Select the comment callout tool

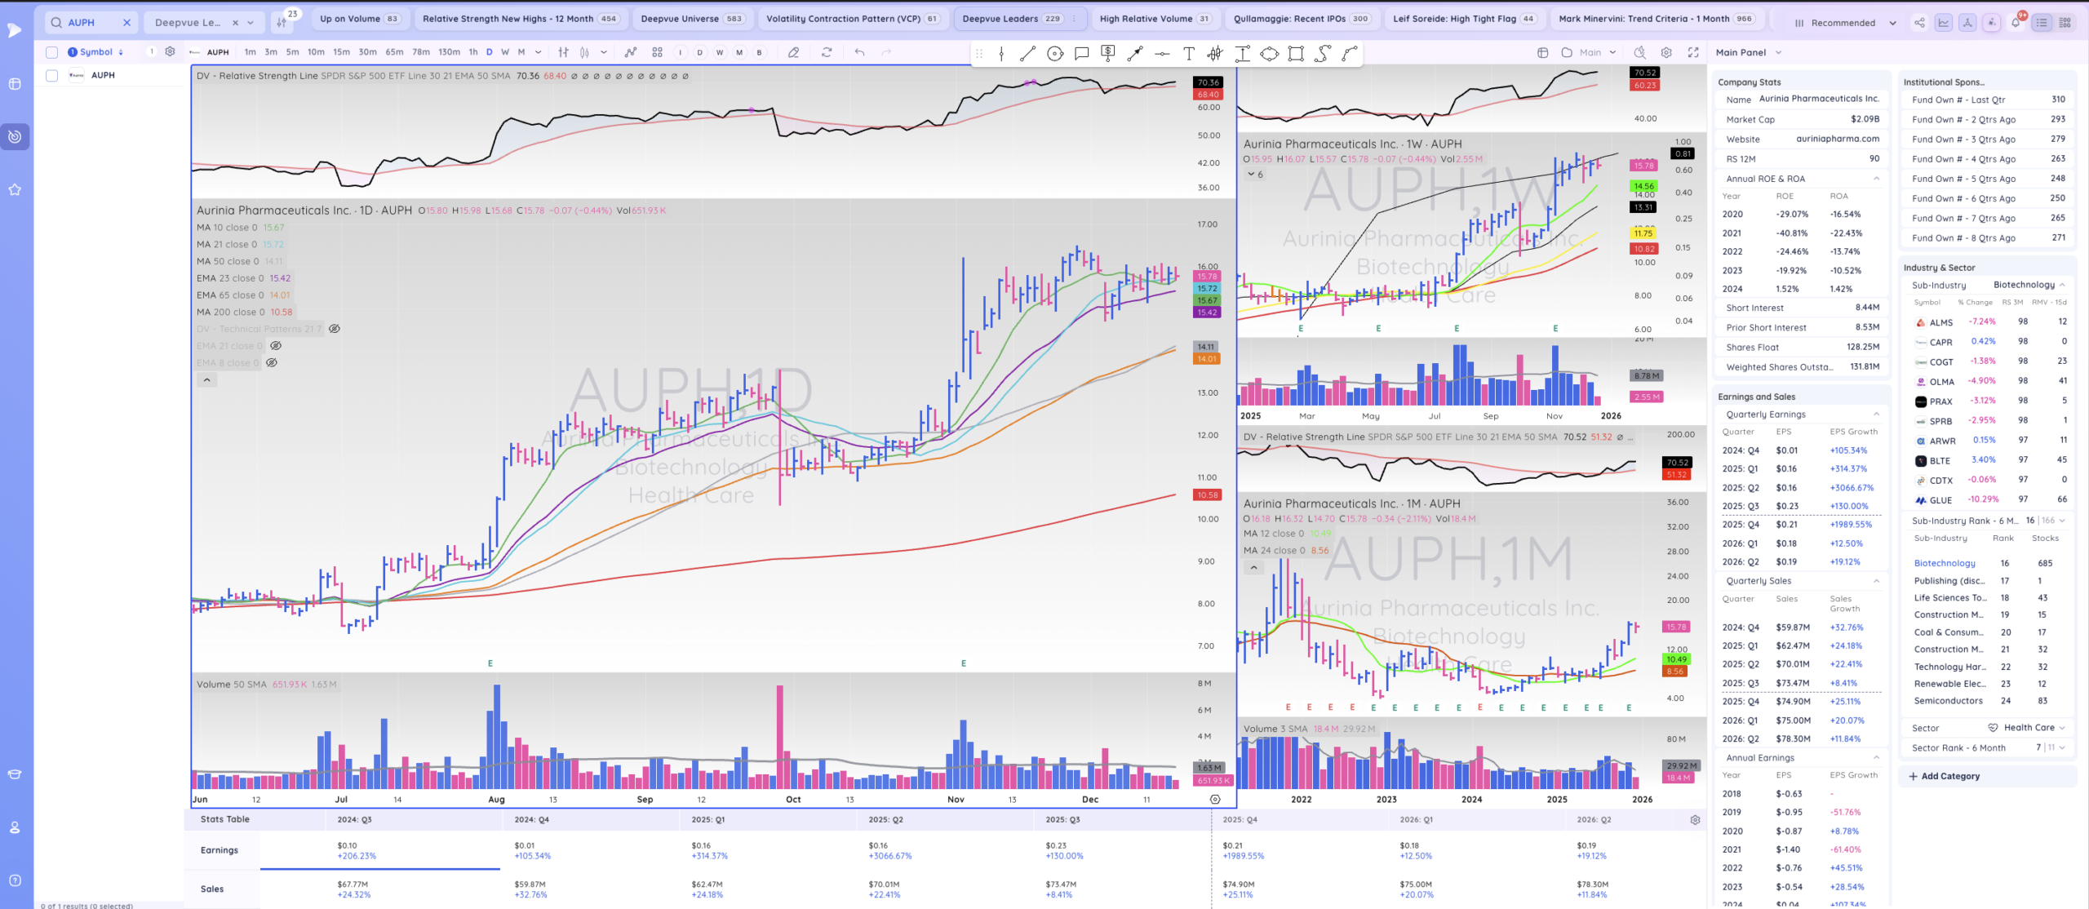[x=1081, y=54]
